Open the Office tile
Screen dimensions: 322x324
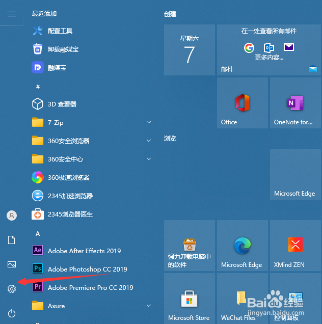(x=243, y=103)
